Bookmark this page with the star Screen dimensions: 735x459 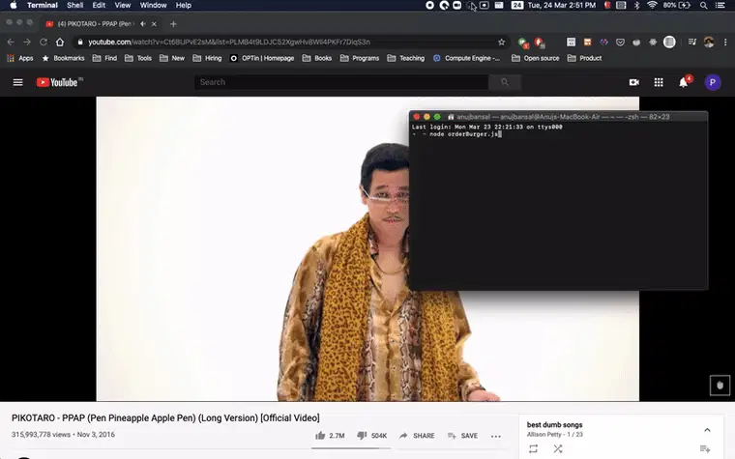[502, 43]
